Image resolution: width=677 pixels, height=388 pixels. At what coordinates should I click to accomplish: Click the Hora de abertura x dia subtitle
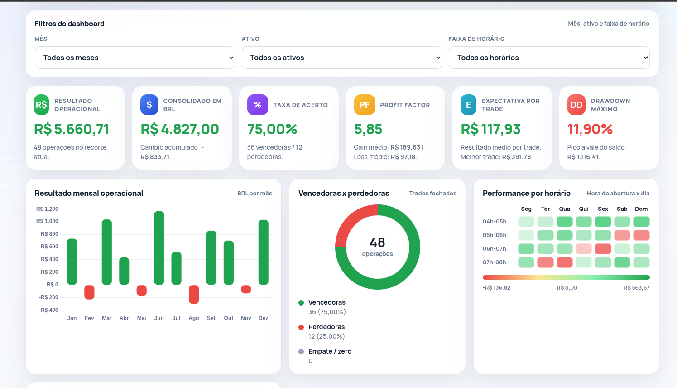click(x=618, y=194)
